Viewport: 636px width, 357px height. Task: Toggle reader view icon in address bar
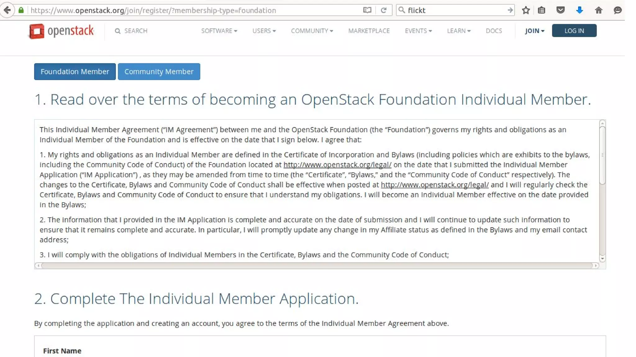(x=367, y=10)
